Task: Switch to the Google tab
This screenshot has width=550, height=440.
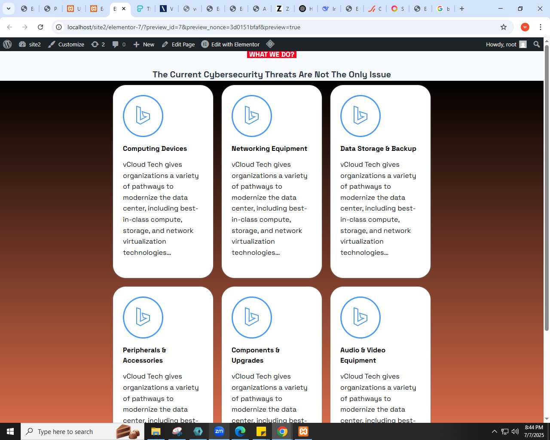Action: pyautogui.click(x=444, y=9)
